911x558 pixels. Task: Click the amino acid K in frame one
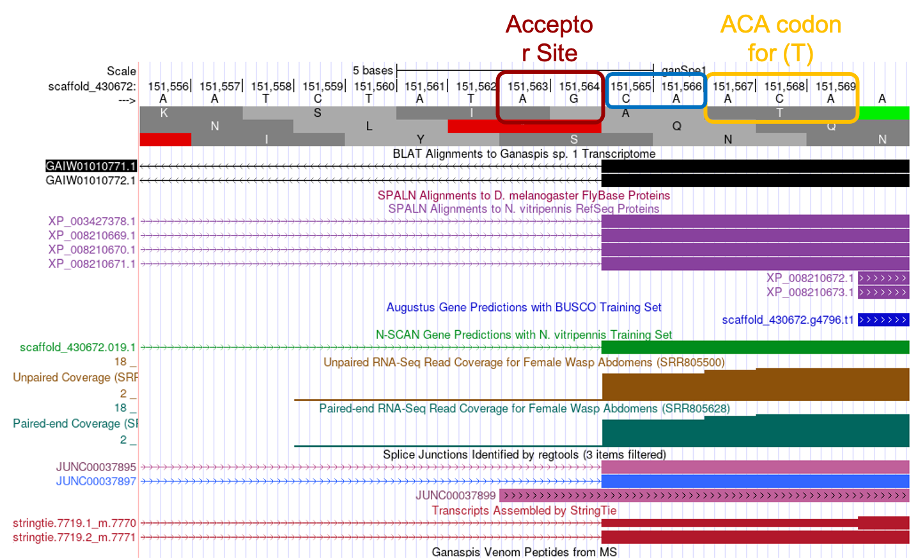164,113
